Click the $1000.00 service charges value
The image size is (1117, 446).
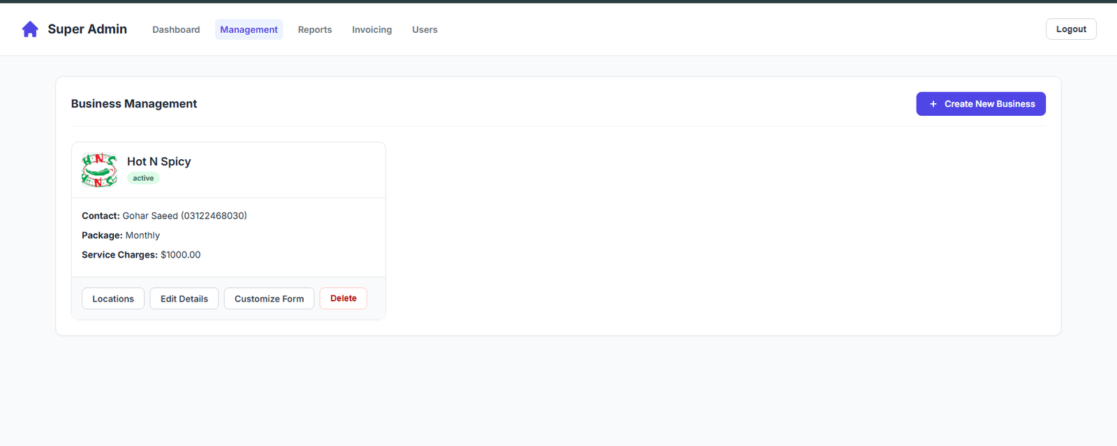[x=180, y=255]
